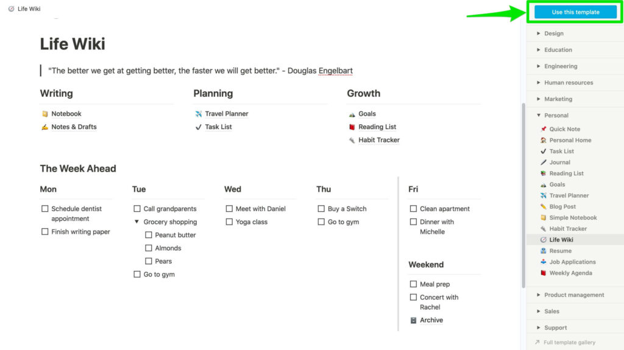
Task: Mark Meal prep as done
Action: (x=413, y=284)
